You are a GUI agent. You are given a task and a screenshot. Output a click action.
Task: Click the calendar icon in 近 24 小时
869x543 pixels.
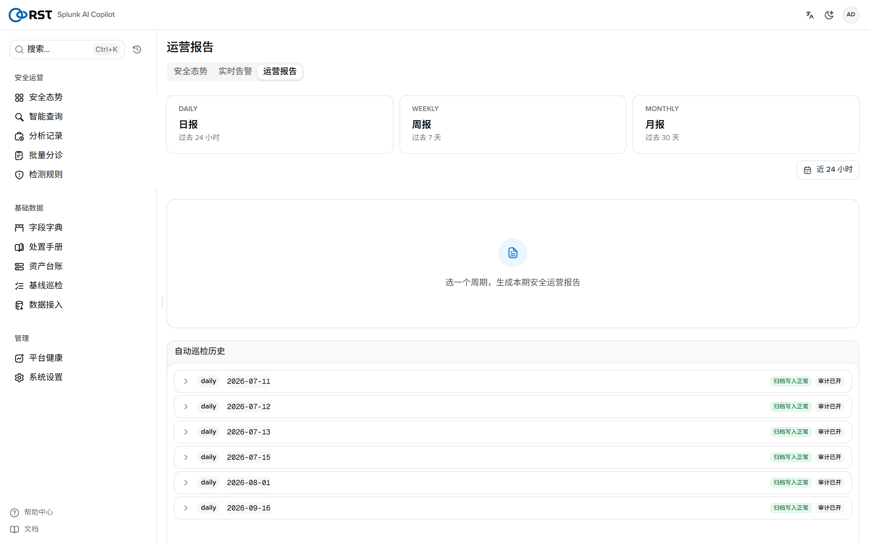807,170
